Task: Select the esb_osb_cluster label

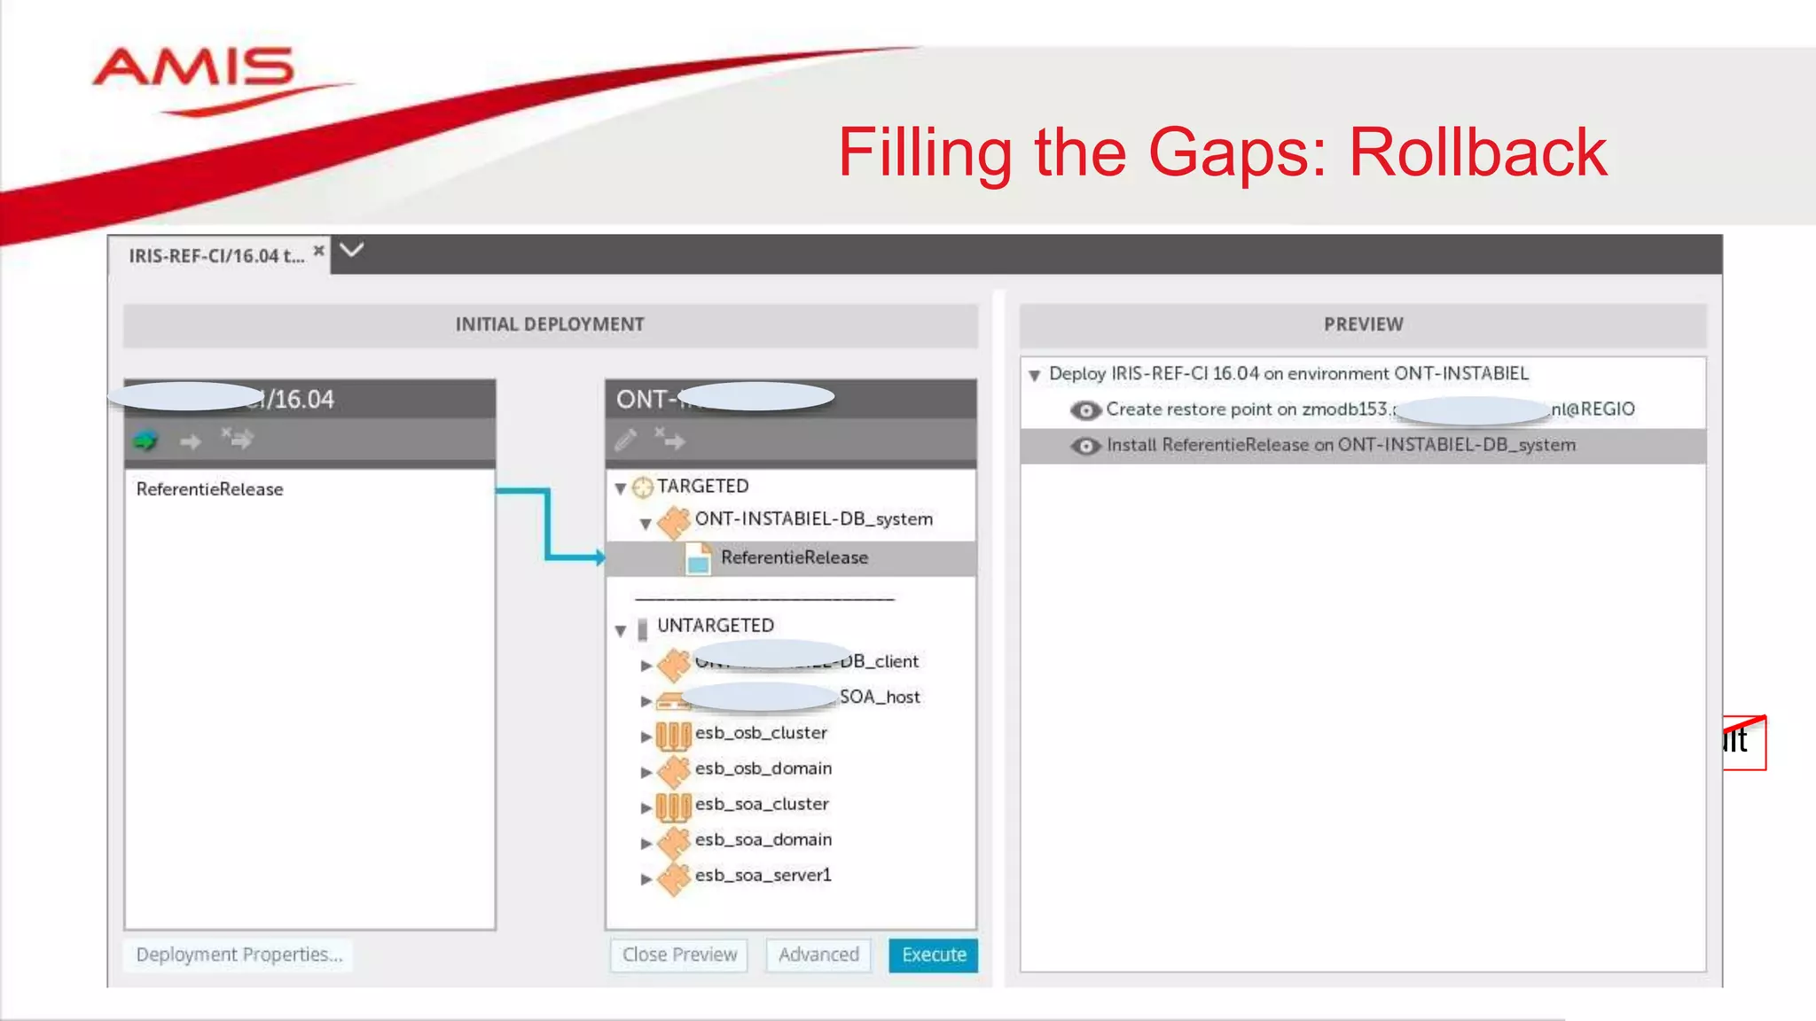Action: (x=761, y=733)
